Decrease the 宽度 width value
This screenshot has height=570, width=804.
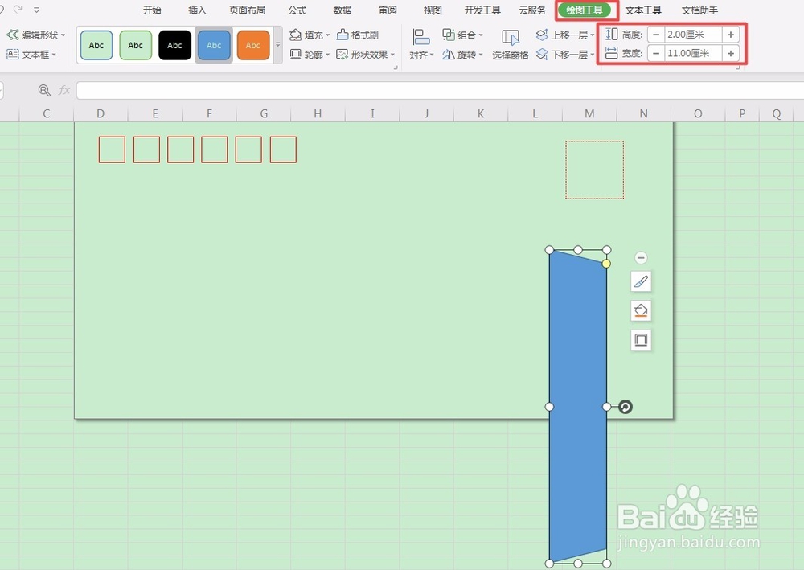(656, 53)
